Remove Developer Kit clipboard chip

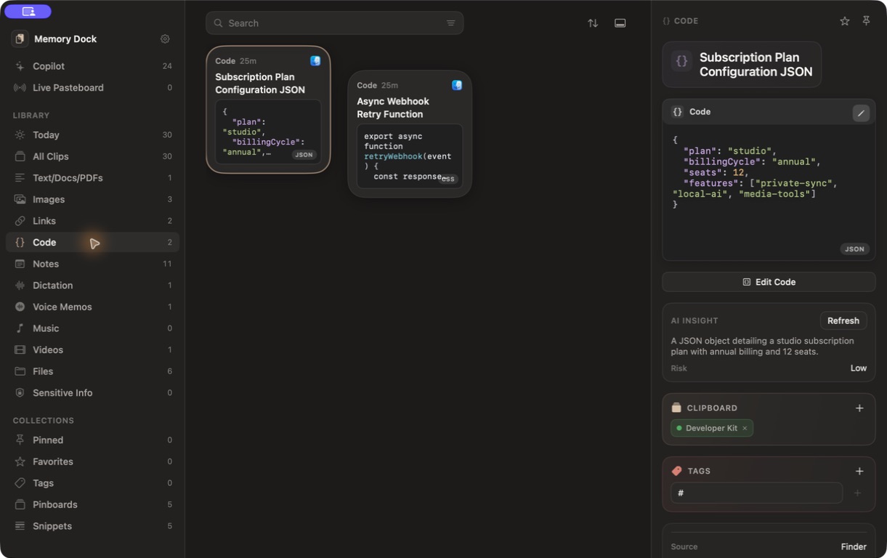(745, 429)
